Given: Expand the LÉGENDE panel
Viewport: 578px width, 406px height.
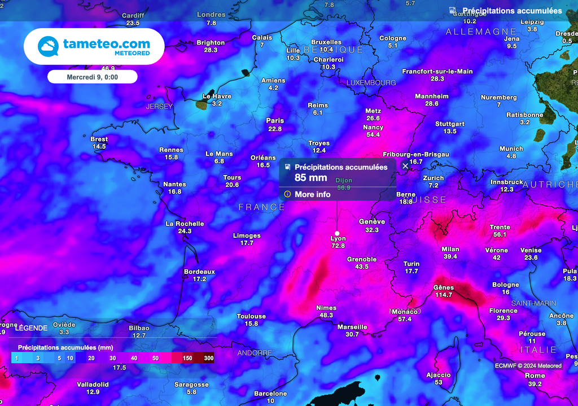Looking at the screenshot, I should point(32,328).
